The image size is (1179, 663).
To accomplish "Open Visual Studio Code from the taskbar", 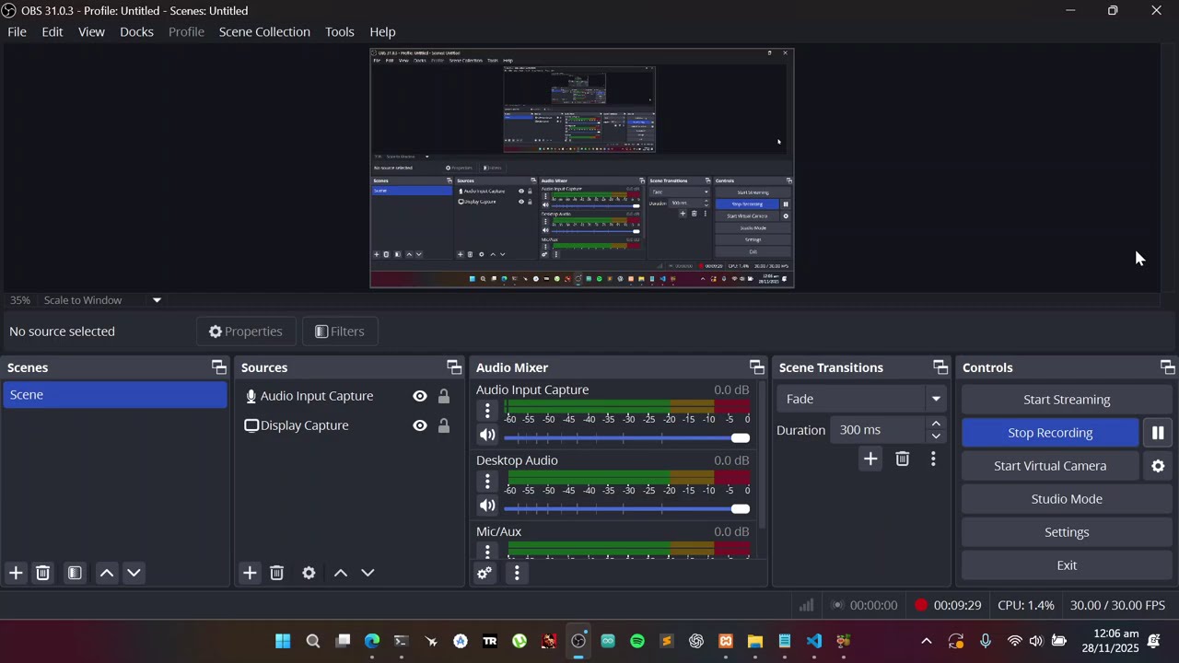I will (814, 641).
